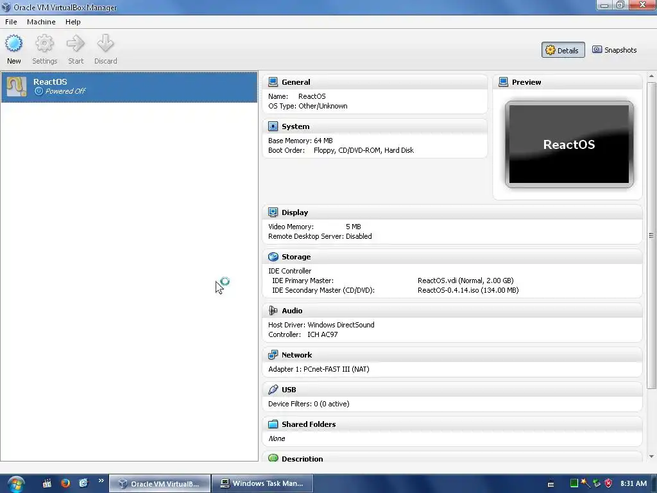Click the Preview section monitor icon
This screenshot has height=493, width=657.
(x=503, y=82)
